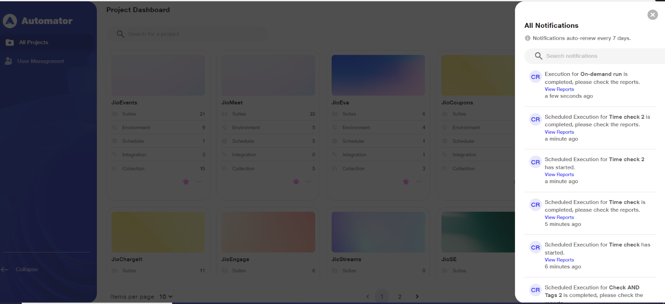Click Suites row in JioEvents card
Image resolution: width=665 pixels, height=304 pixels.
click(x=158, y=114)
